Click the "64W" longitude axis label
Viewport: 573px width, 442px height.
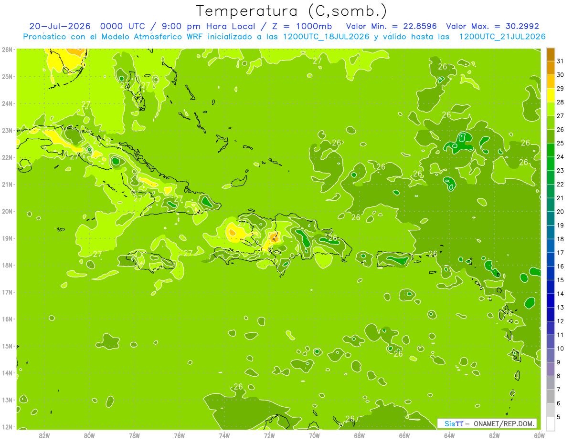449,435
